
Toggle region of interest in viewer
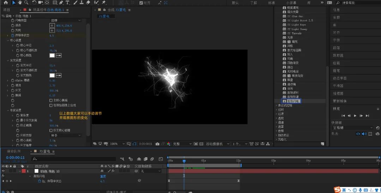[x=196, y=144]
